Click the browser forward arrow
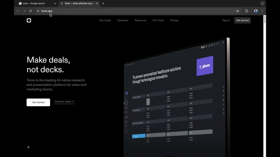The height and width of the screenshot is (157, 280). tap(24, 11)
